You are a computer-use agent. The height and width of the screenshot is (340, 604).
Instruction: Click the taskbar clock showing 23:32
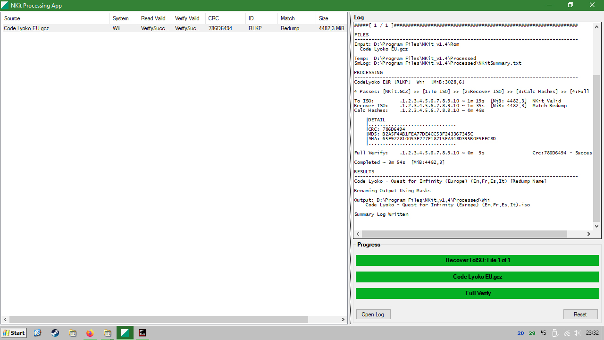click(x=592, y=333)
